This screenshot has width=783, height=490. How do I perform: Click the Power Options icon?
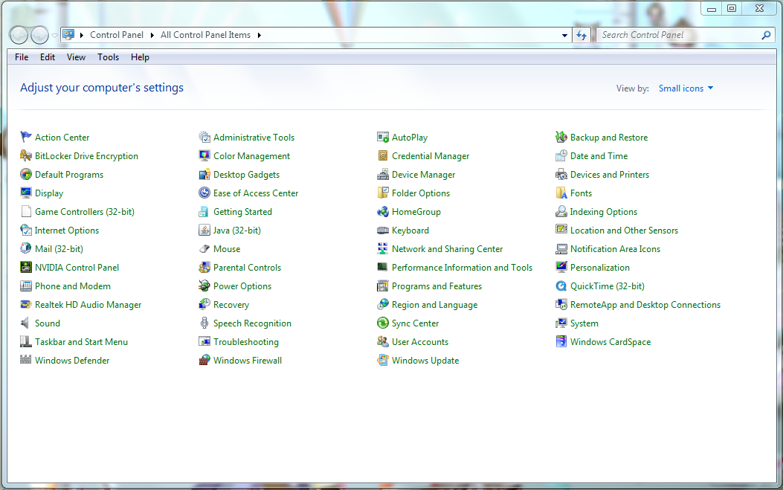click(x=204, y=286)
